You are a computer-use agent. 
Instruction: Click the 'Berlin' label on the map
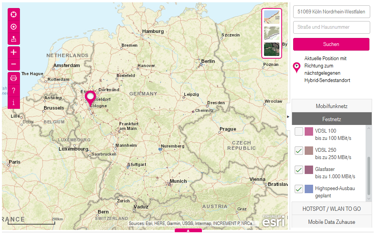(x=208, y=61)
